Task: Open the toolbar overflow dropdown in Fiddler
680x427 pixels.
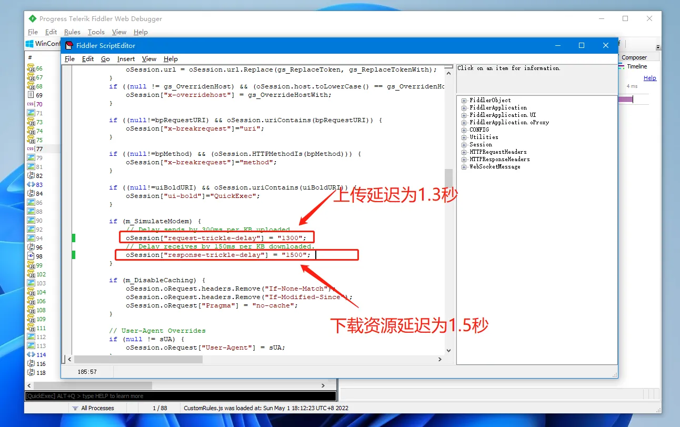Action: click(658, 47)
